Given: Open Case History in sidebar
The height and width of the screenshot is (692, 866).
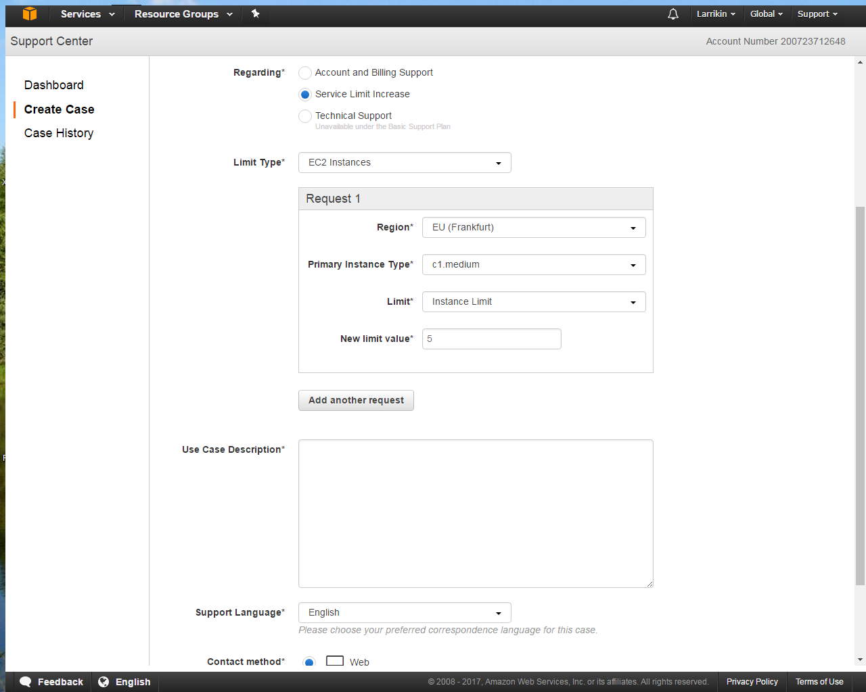Looking at the screenshot, I should (59, 133).
